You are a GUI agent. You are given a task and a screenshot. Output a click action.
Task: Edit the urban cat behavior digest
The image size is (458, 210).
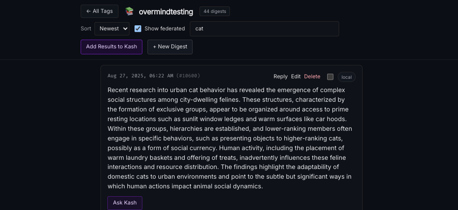click(296, 76)
